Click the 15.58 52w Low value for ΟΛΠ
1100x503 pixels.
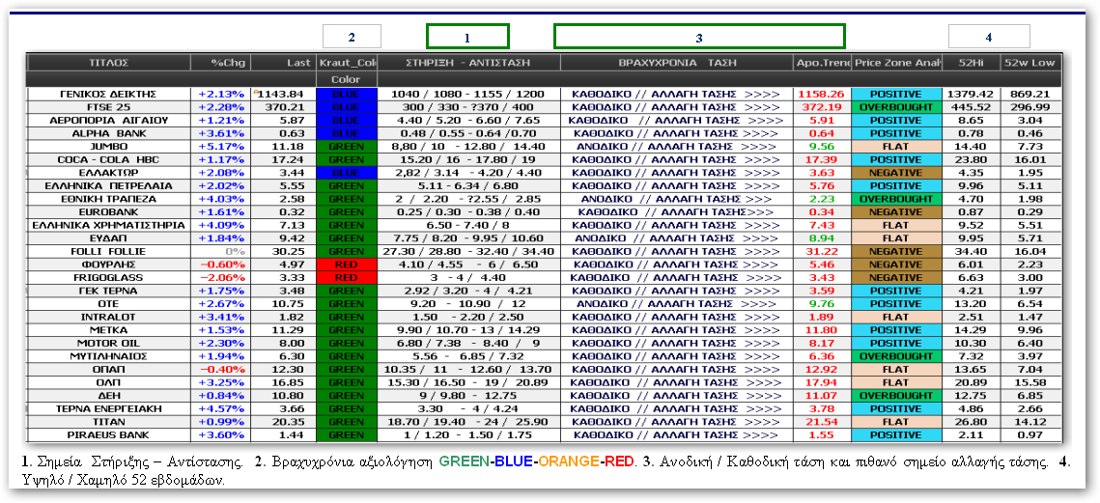[1029, 382]
